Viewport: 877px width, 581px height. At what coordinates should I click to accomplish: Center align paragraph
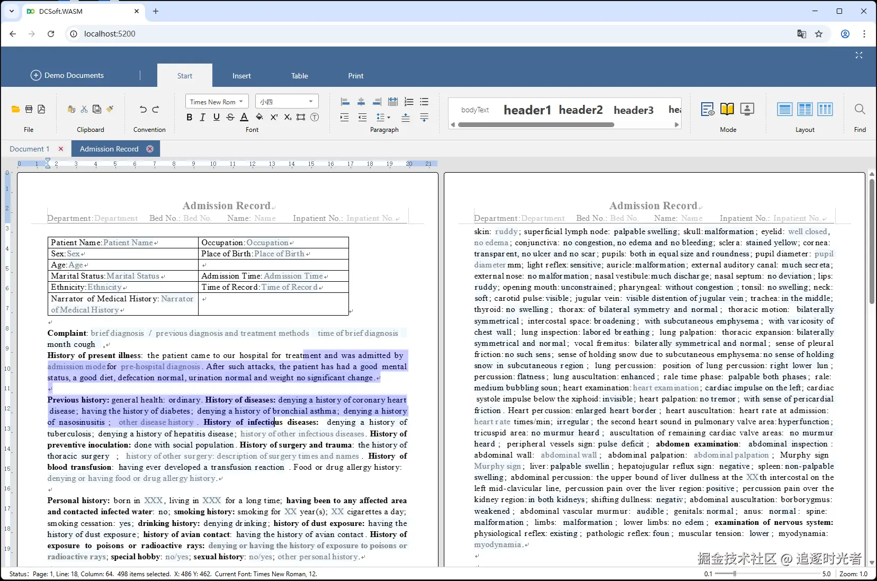(361, 102)
